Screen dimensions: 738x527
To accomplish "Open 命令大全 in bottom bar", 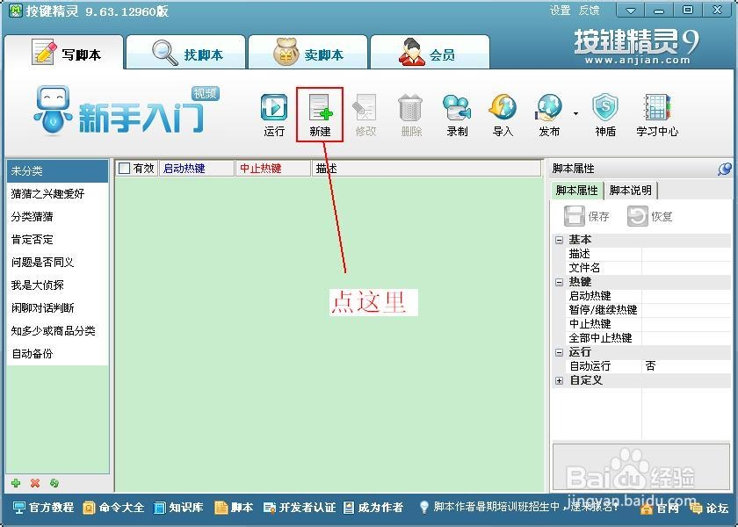I will [113, 508].
